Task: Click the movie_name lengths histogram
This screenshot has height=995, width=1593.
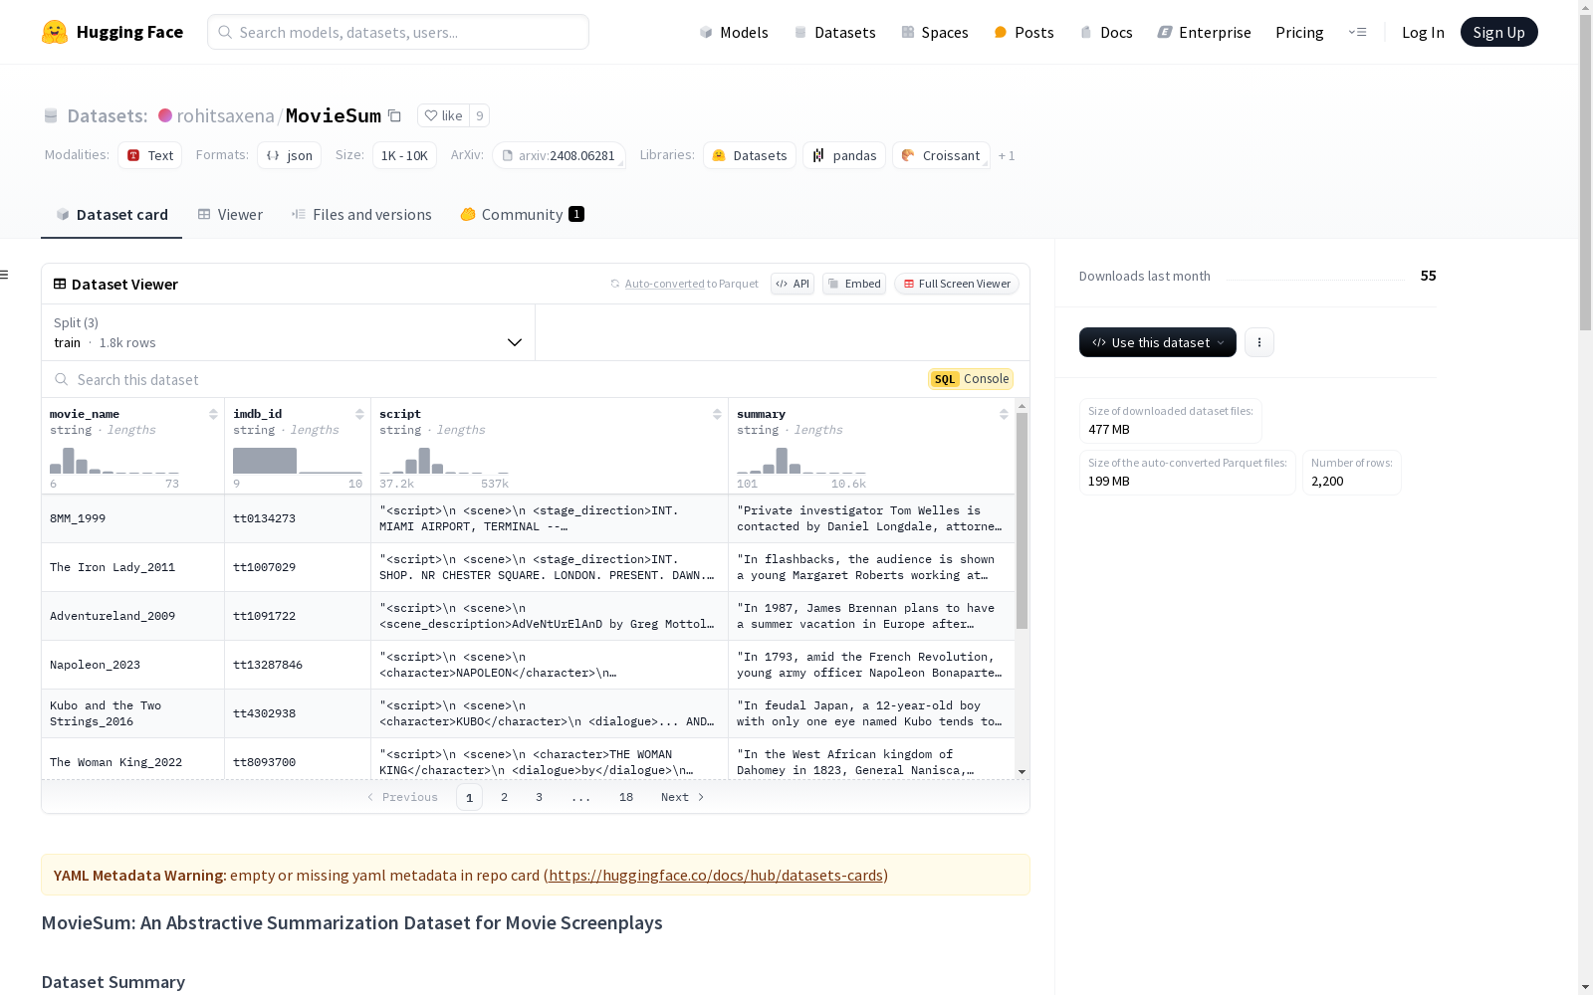Action: (114, 461)
